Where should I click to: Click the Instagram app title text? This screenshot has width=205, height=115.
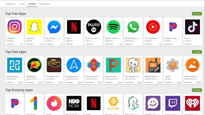click(11, 38)
